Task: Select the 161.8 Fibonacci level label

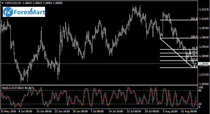Action: pyautogui.click(x=194, y=18)
